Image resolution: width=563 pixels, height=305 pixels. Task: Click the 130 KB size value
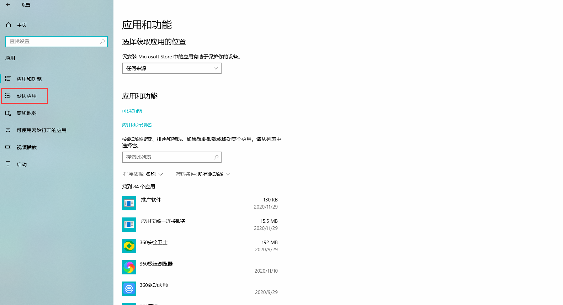[270, 200]
